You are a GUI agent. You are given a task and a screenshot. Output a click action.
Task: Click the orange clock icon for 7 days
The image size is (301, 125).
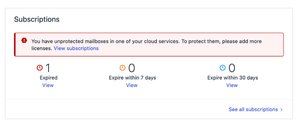122,68
